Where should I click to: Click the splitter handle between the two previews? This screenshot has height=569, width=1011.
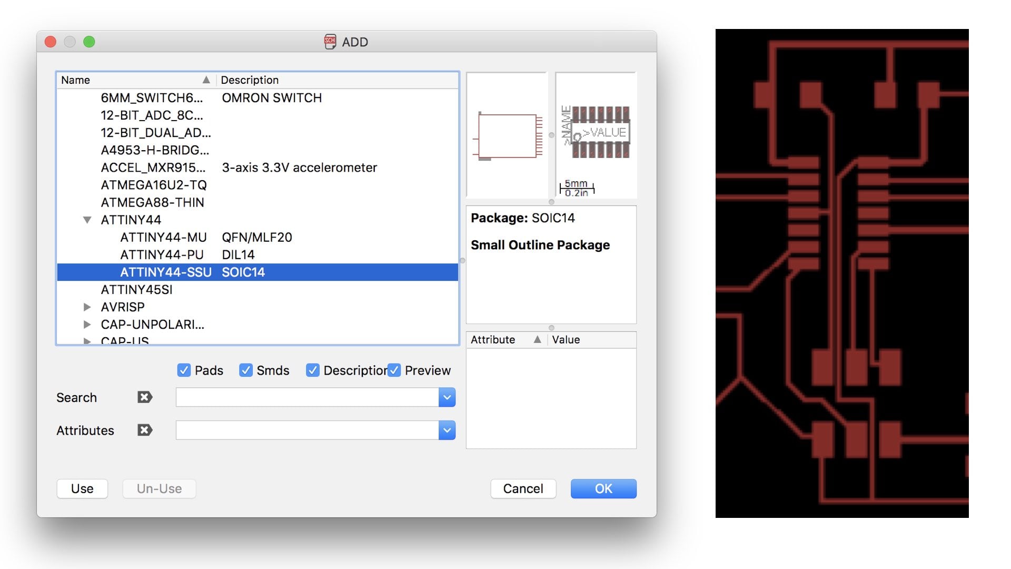coord(551,135)
